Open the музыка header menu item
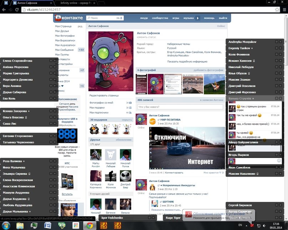Image resolution: width=288 pixels, height=230 pixels. click(x=189, y=18)
